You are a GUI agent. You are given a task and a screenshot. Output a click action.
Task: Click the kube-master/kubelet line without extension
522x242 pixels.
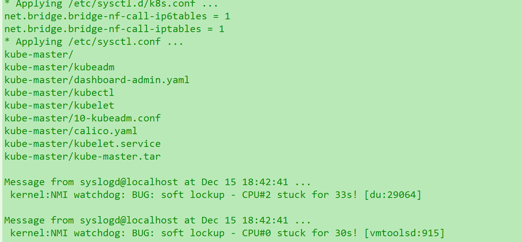(x=59, y=106)
